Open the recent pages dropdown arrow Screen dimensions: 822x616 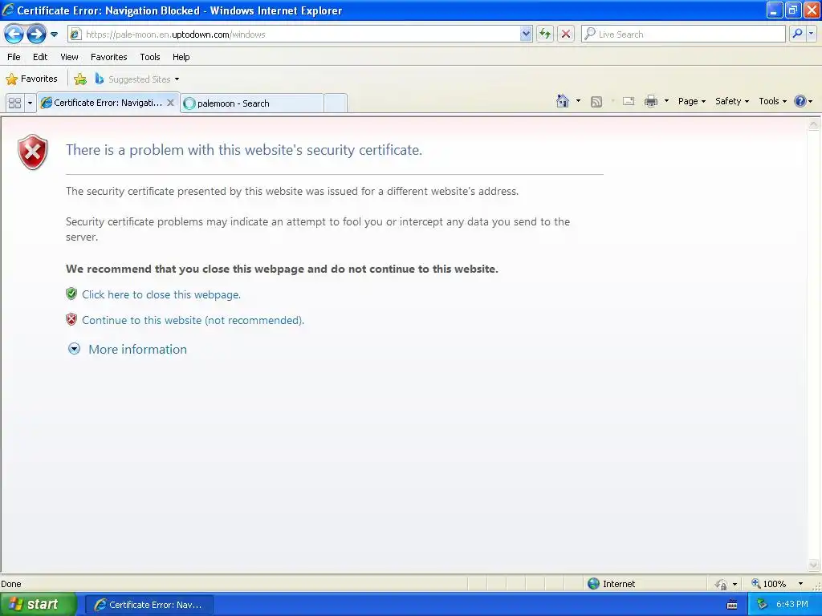54,34
